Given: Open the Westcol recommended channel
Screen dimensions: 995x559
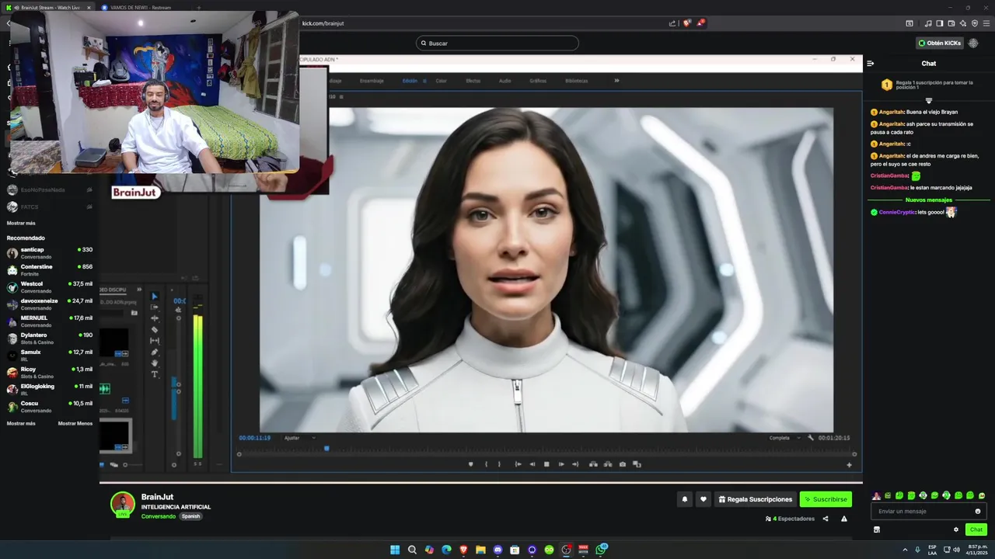Looking at the screenshot, I should (x=50, y=287).
